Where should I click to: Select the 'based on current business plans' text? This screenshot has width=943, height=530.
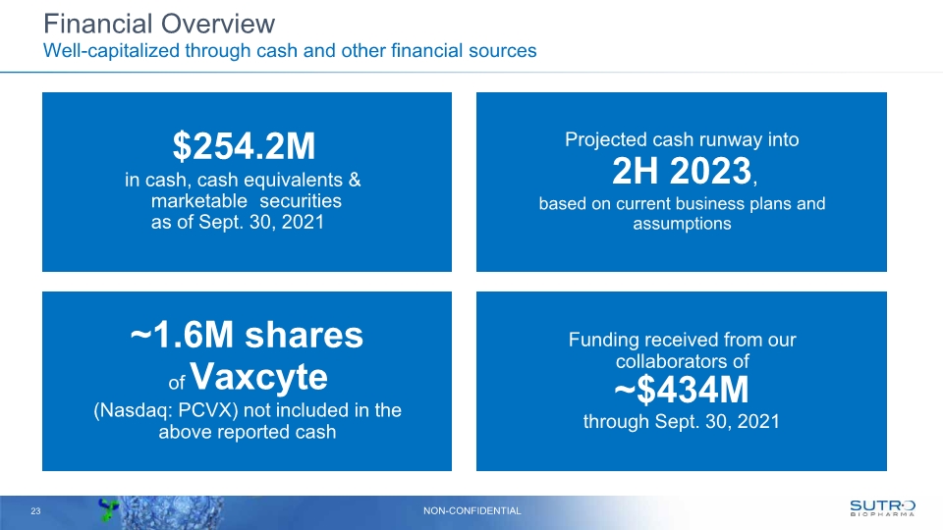point(681,204)
